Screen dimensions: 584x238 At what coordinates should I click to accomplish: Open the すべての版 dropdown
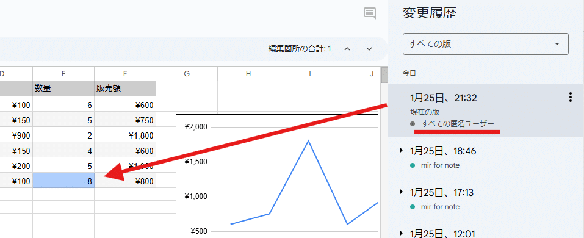[485, 44]
